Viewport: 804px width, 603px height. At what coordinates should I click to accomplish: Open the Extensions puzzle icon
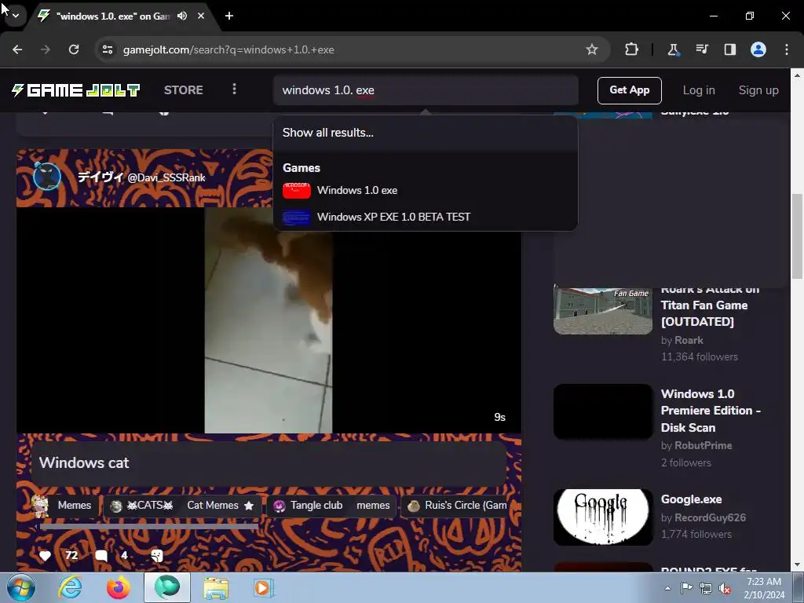point(632,49)
